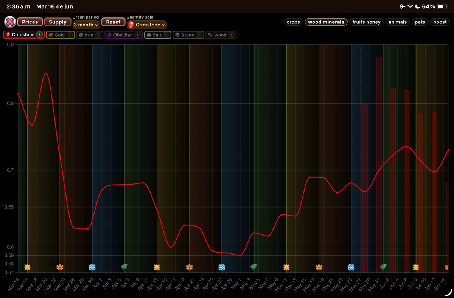Select the tallest red quantity bar near May 31
The width and height of the screenshot is (454, 298).
click(379, 165)
